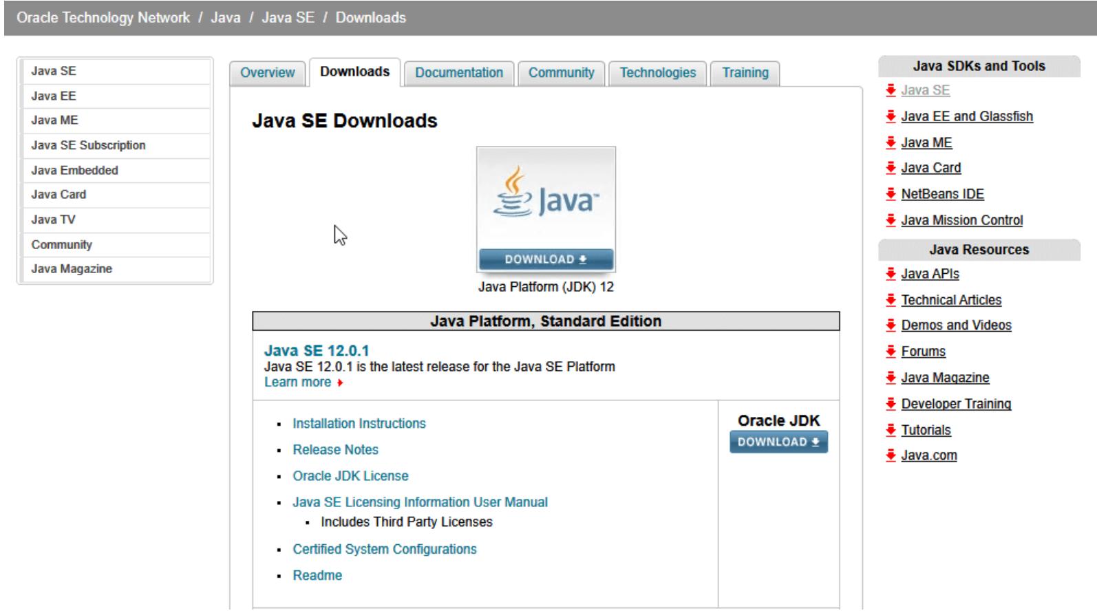Open Java Magazine link under Java Resources
The image size is (1097, 613).
click(945, 378)
